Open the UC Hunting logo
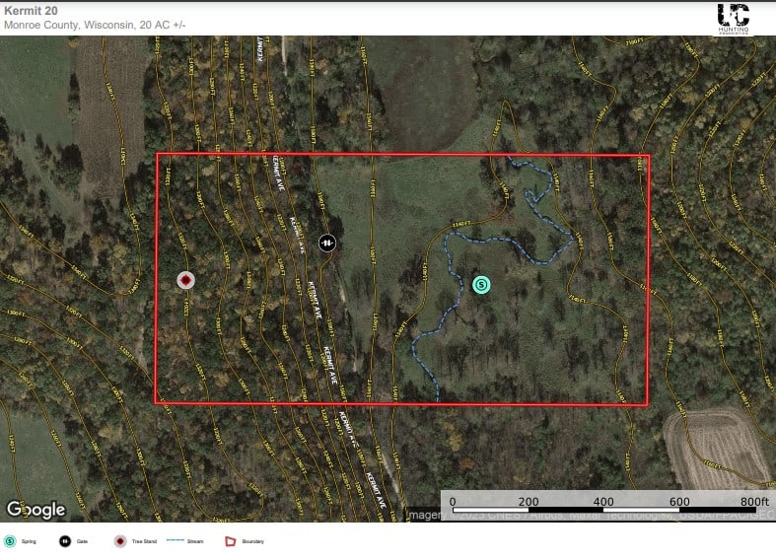 (x=734, y=19)
